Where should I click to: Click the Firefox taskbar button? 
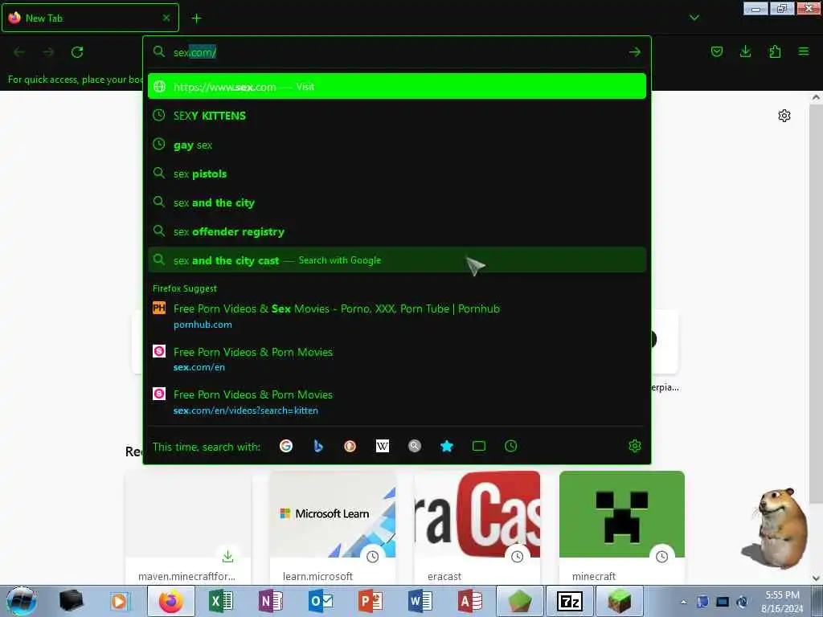click(x=171, y=601)
